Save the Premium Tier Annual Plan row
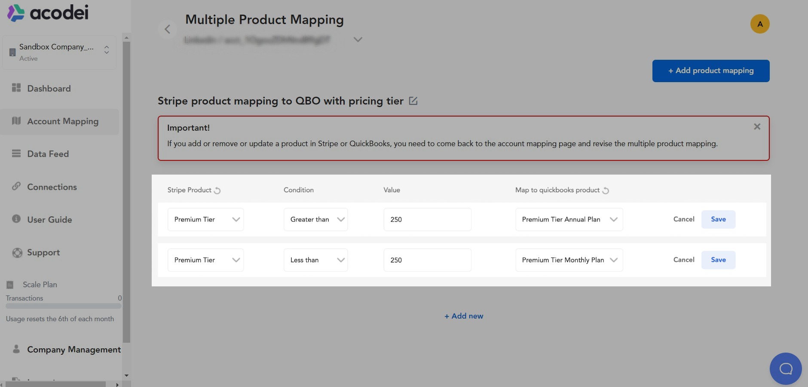The width and height of the screenshot is (808, 387). pos(718,219)
